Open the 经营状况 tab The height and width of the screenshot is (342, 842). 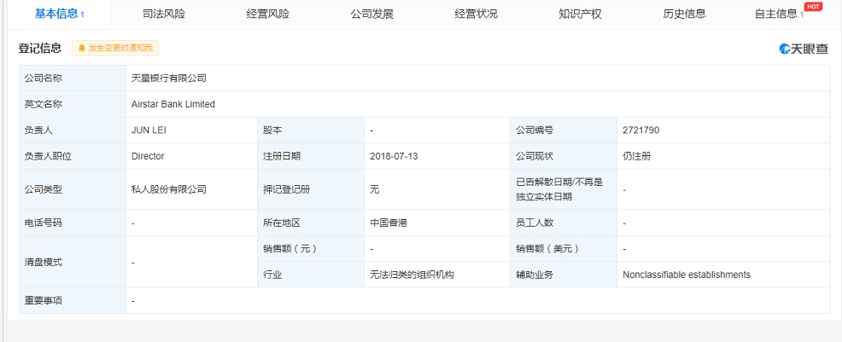[477, 14]
